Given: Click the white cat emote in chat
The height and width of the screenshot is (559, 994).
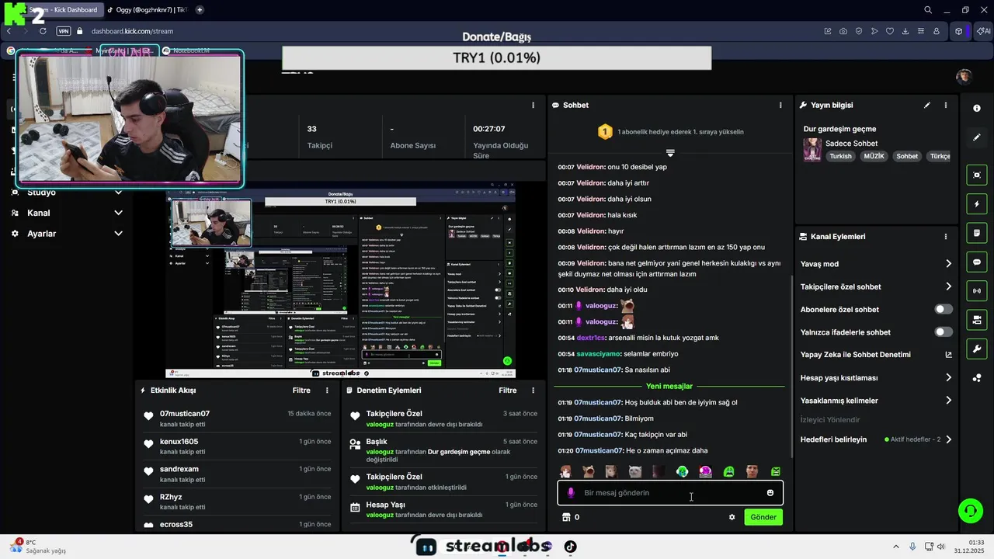Looking at the screenshot, I should click(x=634, y=471).
